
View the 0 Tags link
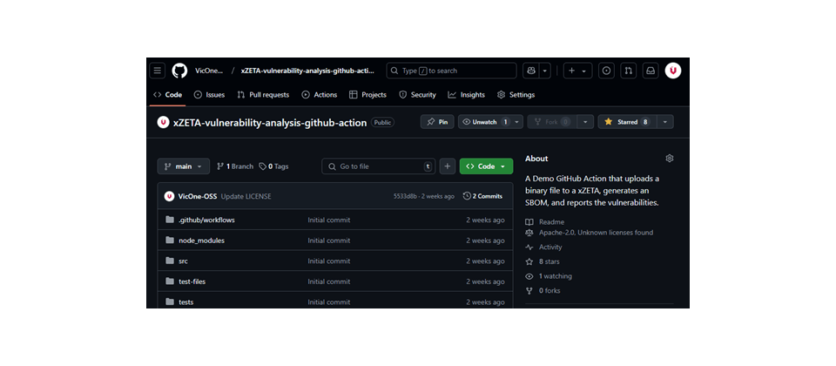tap(273, 166)
